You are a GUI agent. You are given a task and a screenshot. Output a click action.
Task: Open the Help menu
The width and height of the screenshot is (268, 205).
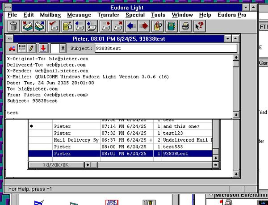point(205,15)
